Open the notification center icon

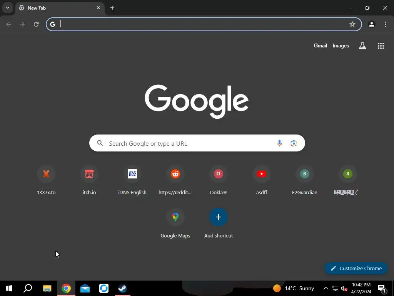tap(382, 288)
